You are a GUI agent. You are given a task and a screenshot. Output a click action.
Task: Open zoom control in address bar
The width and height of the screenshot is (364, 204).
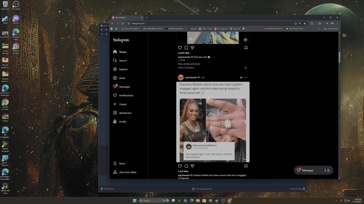[x=300, y=24]
